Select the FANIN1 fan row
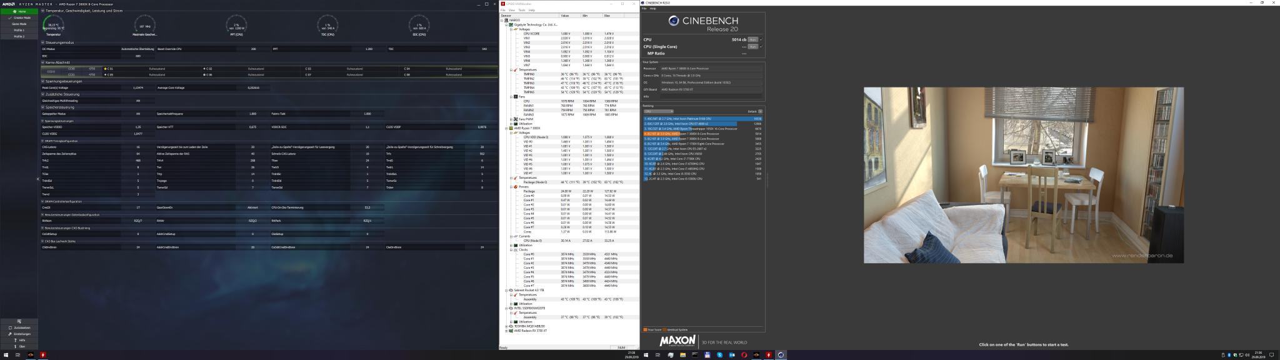 (569, 106)
